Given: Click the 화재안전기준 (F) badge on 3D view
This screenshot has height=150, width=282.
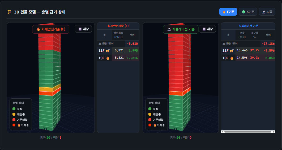Looking at the screenshot, I should coord(51,29).
